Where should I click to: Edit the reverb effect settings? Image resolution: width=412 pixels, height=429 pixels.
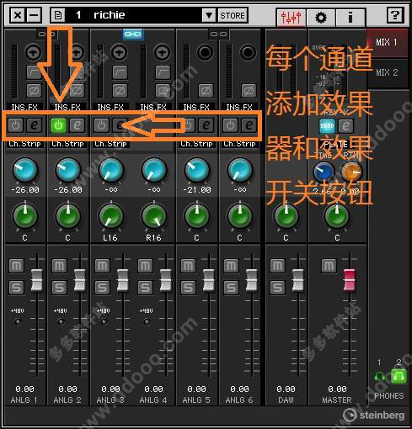click(345, 125)
